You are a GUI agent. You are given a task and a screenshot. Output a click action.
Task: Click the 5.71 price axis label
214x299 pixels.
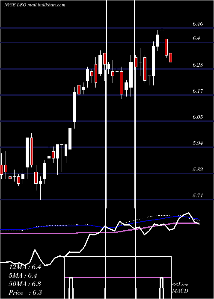point(198,196)
